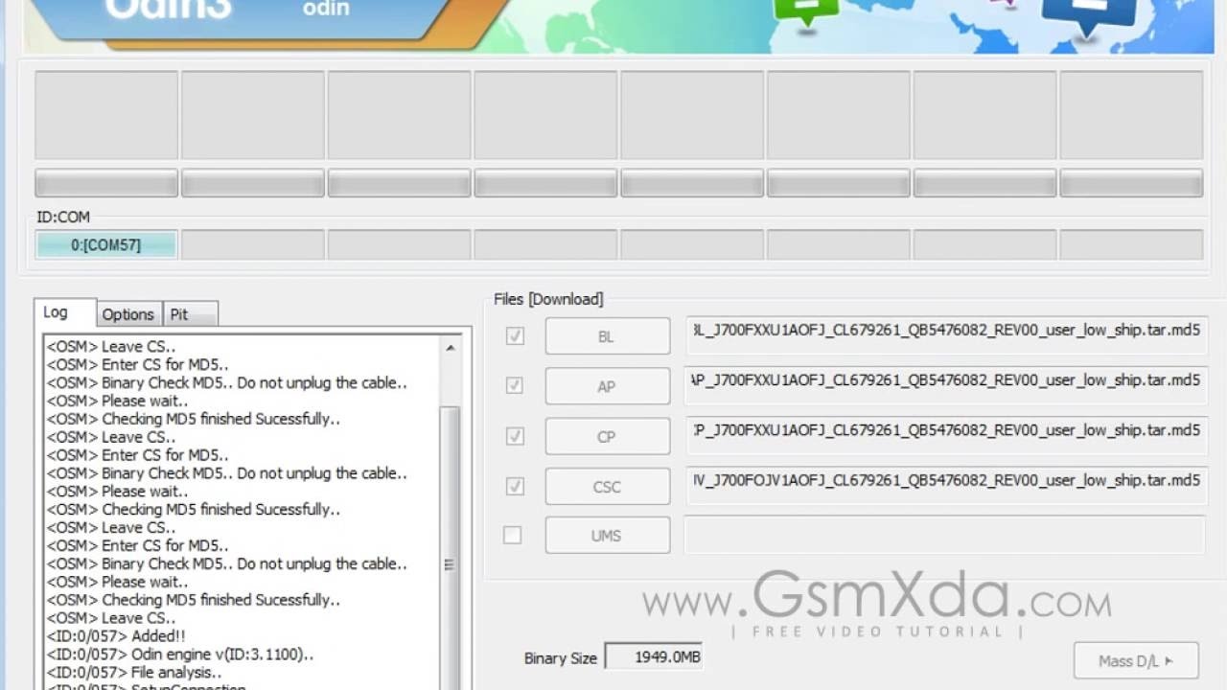This screenshot has height=690, width=1227.
Task: Click the Files [Download] group label
Action: (548, 299)
